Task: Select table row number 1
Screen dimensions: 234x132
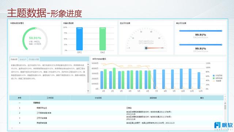Action: (116, 108)
